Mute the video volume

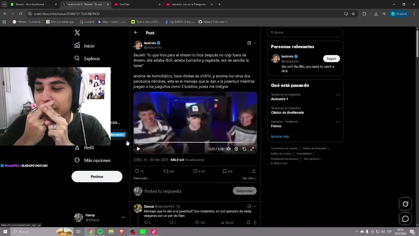pos(228,149)
